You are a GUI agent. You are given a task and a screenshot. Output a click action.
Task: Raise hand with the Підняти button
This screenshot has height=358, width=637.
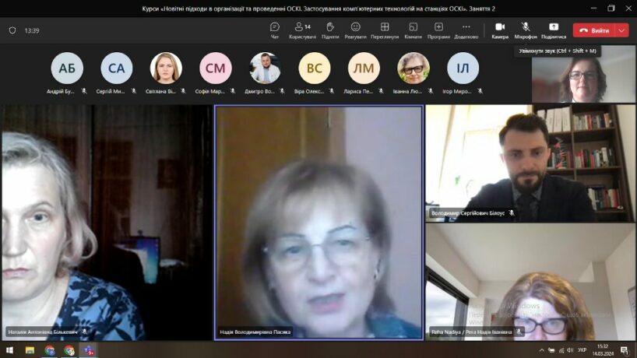pos(330,30)
